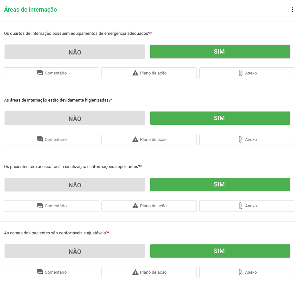The image size is (296, 285).
Task: Select NÃO for hygiene areas question
Action: pos(74,118)
